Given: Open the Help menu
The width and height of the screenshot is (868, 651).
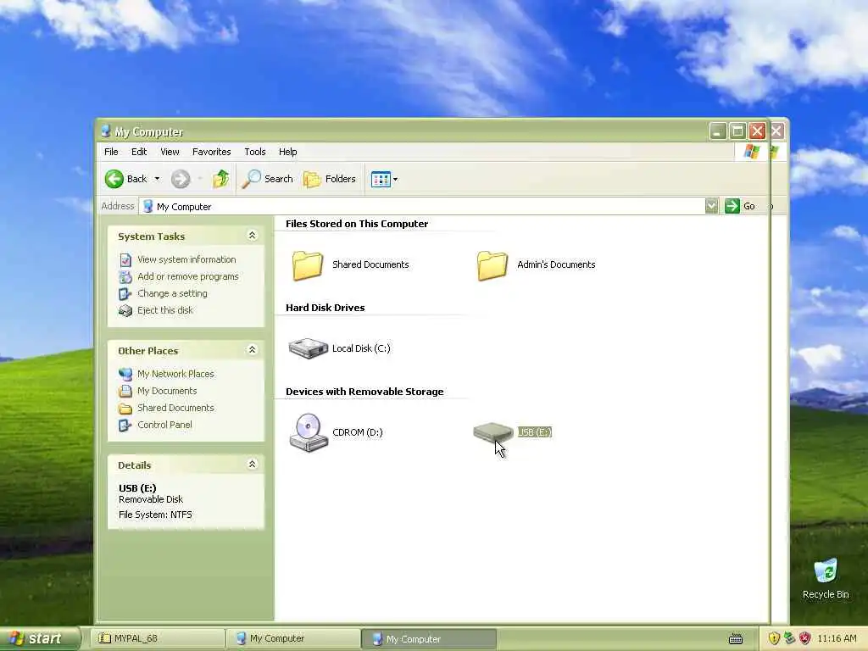Looking at the screenshot, I should [x=288, y=152].
